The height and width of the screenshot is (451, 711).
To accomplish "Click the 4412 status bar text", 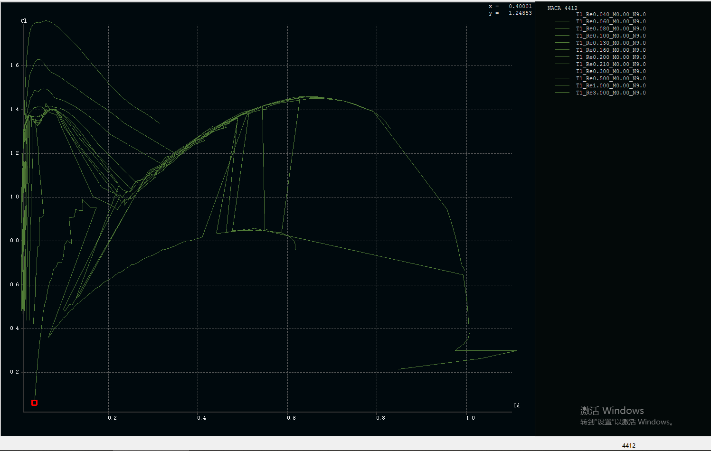I will (629, 445).
